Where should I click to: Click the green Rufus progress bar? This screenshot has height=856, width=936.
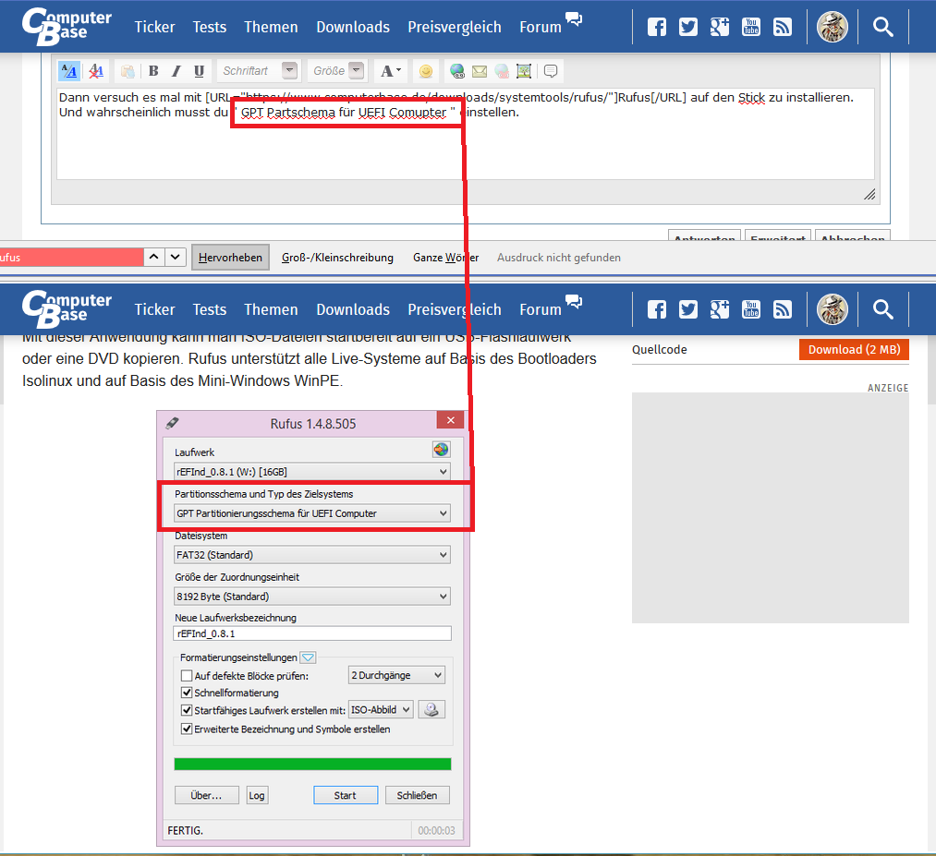coord(312,765)
